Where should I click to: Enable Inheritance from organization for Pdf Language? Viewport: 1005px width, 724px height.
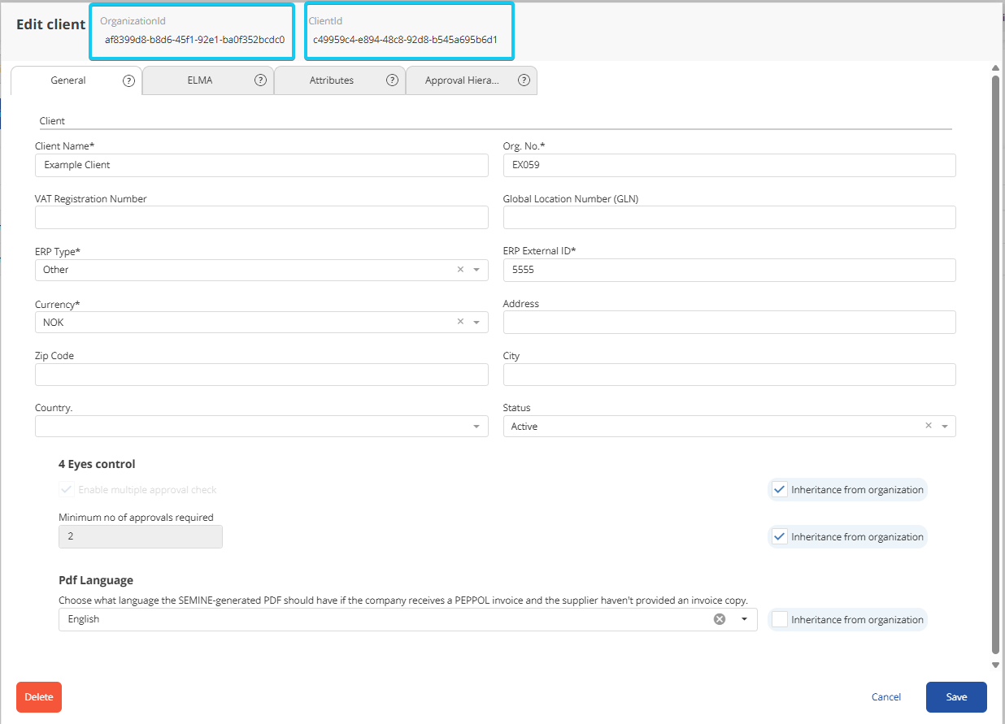(780, 620)
